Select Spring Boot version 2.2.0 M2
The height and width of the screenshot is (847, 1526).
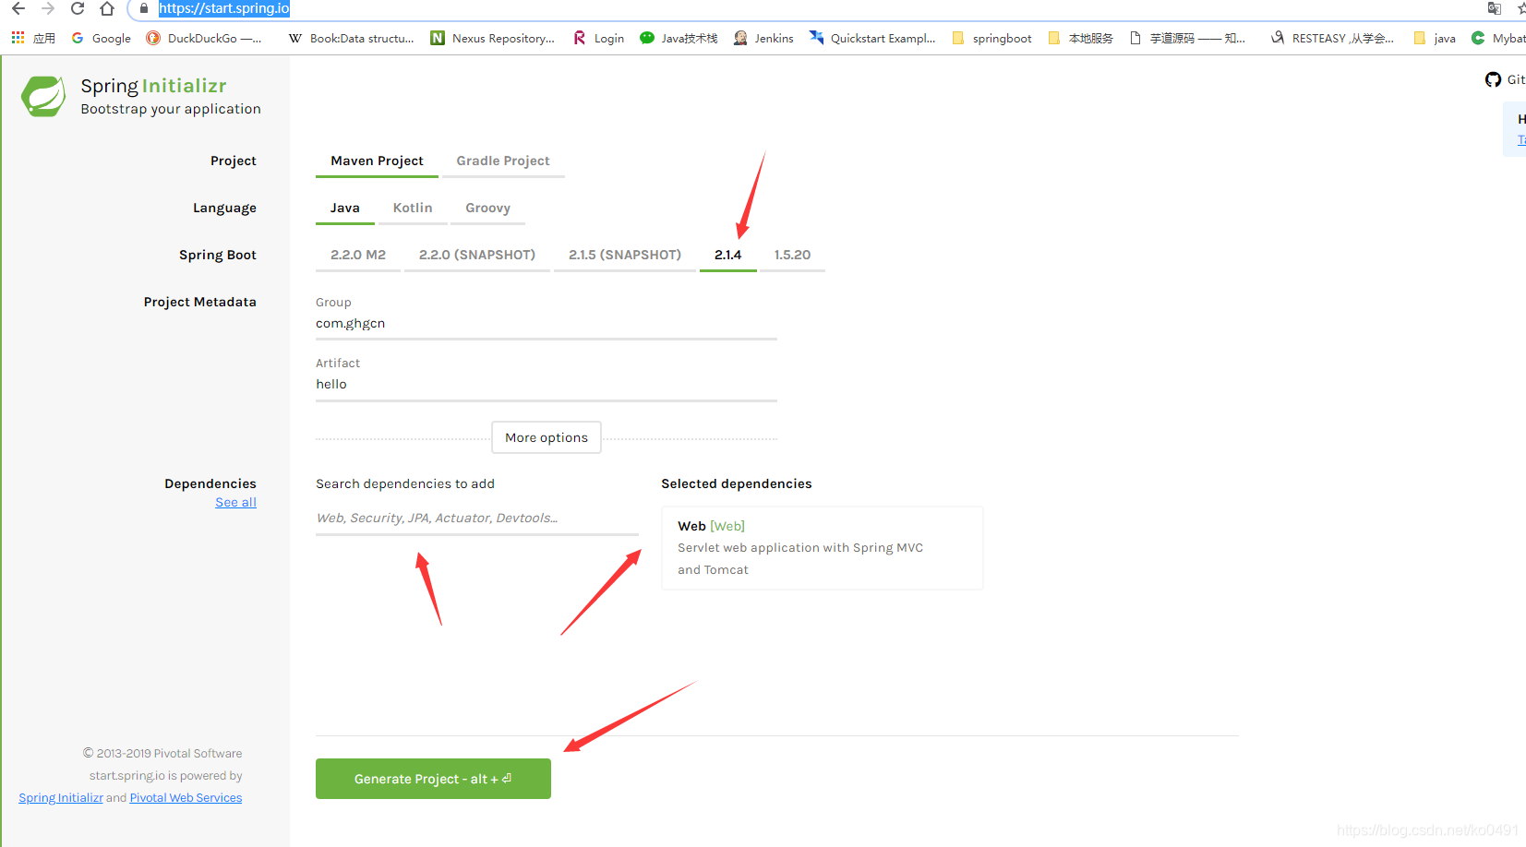pyautogui.click(x=358, y=255)
